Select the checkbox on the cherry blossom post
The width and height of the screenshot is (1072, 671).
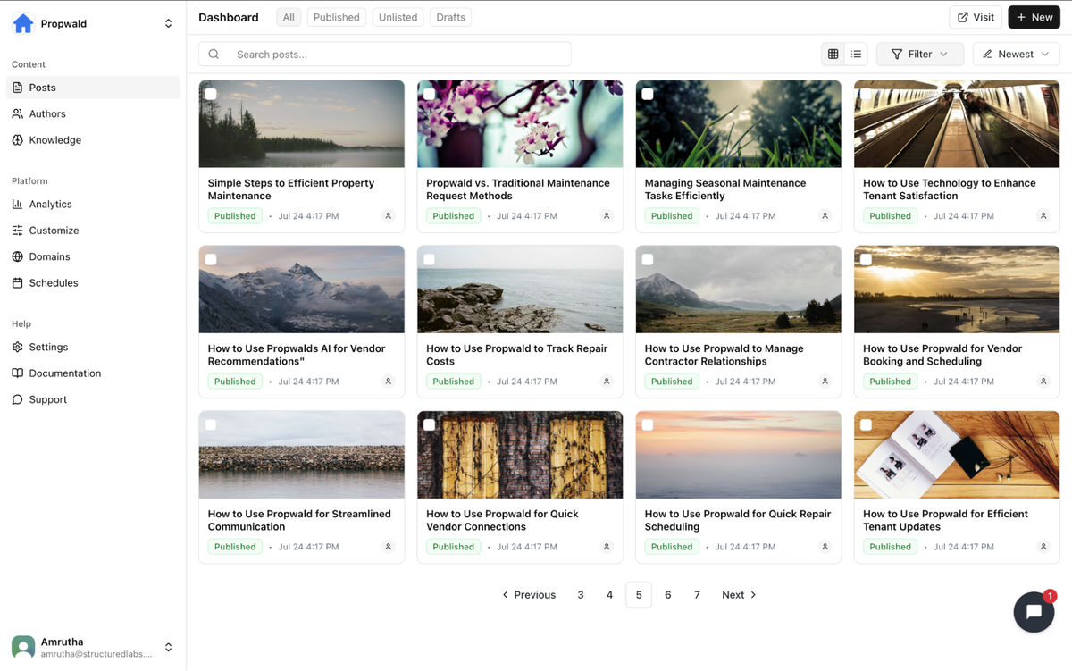[429, 93]
